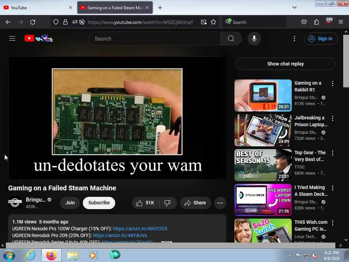Open Top Gear Best of Season 15 thumbnail
349x262 pixels.
[263, 165]
